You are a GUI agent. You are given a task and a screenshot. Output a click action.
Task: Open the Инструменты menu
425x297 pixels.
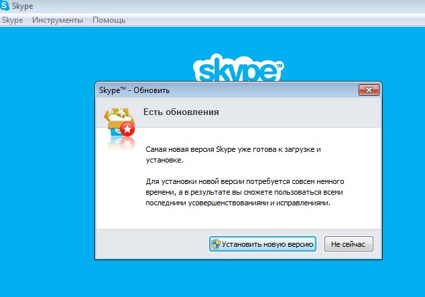pos(58,20)
